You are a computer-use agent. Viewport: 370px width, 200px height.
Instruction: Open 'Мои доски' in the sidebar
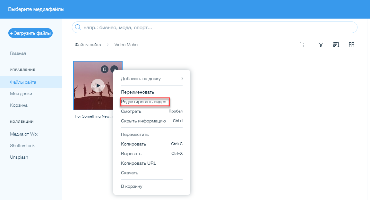[21, 94]
